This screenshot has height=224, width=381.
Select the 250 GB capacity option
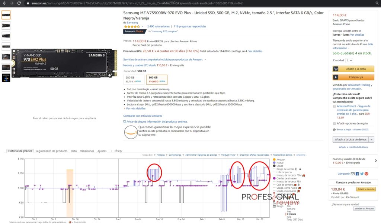click(134, 79)
